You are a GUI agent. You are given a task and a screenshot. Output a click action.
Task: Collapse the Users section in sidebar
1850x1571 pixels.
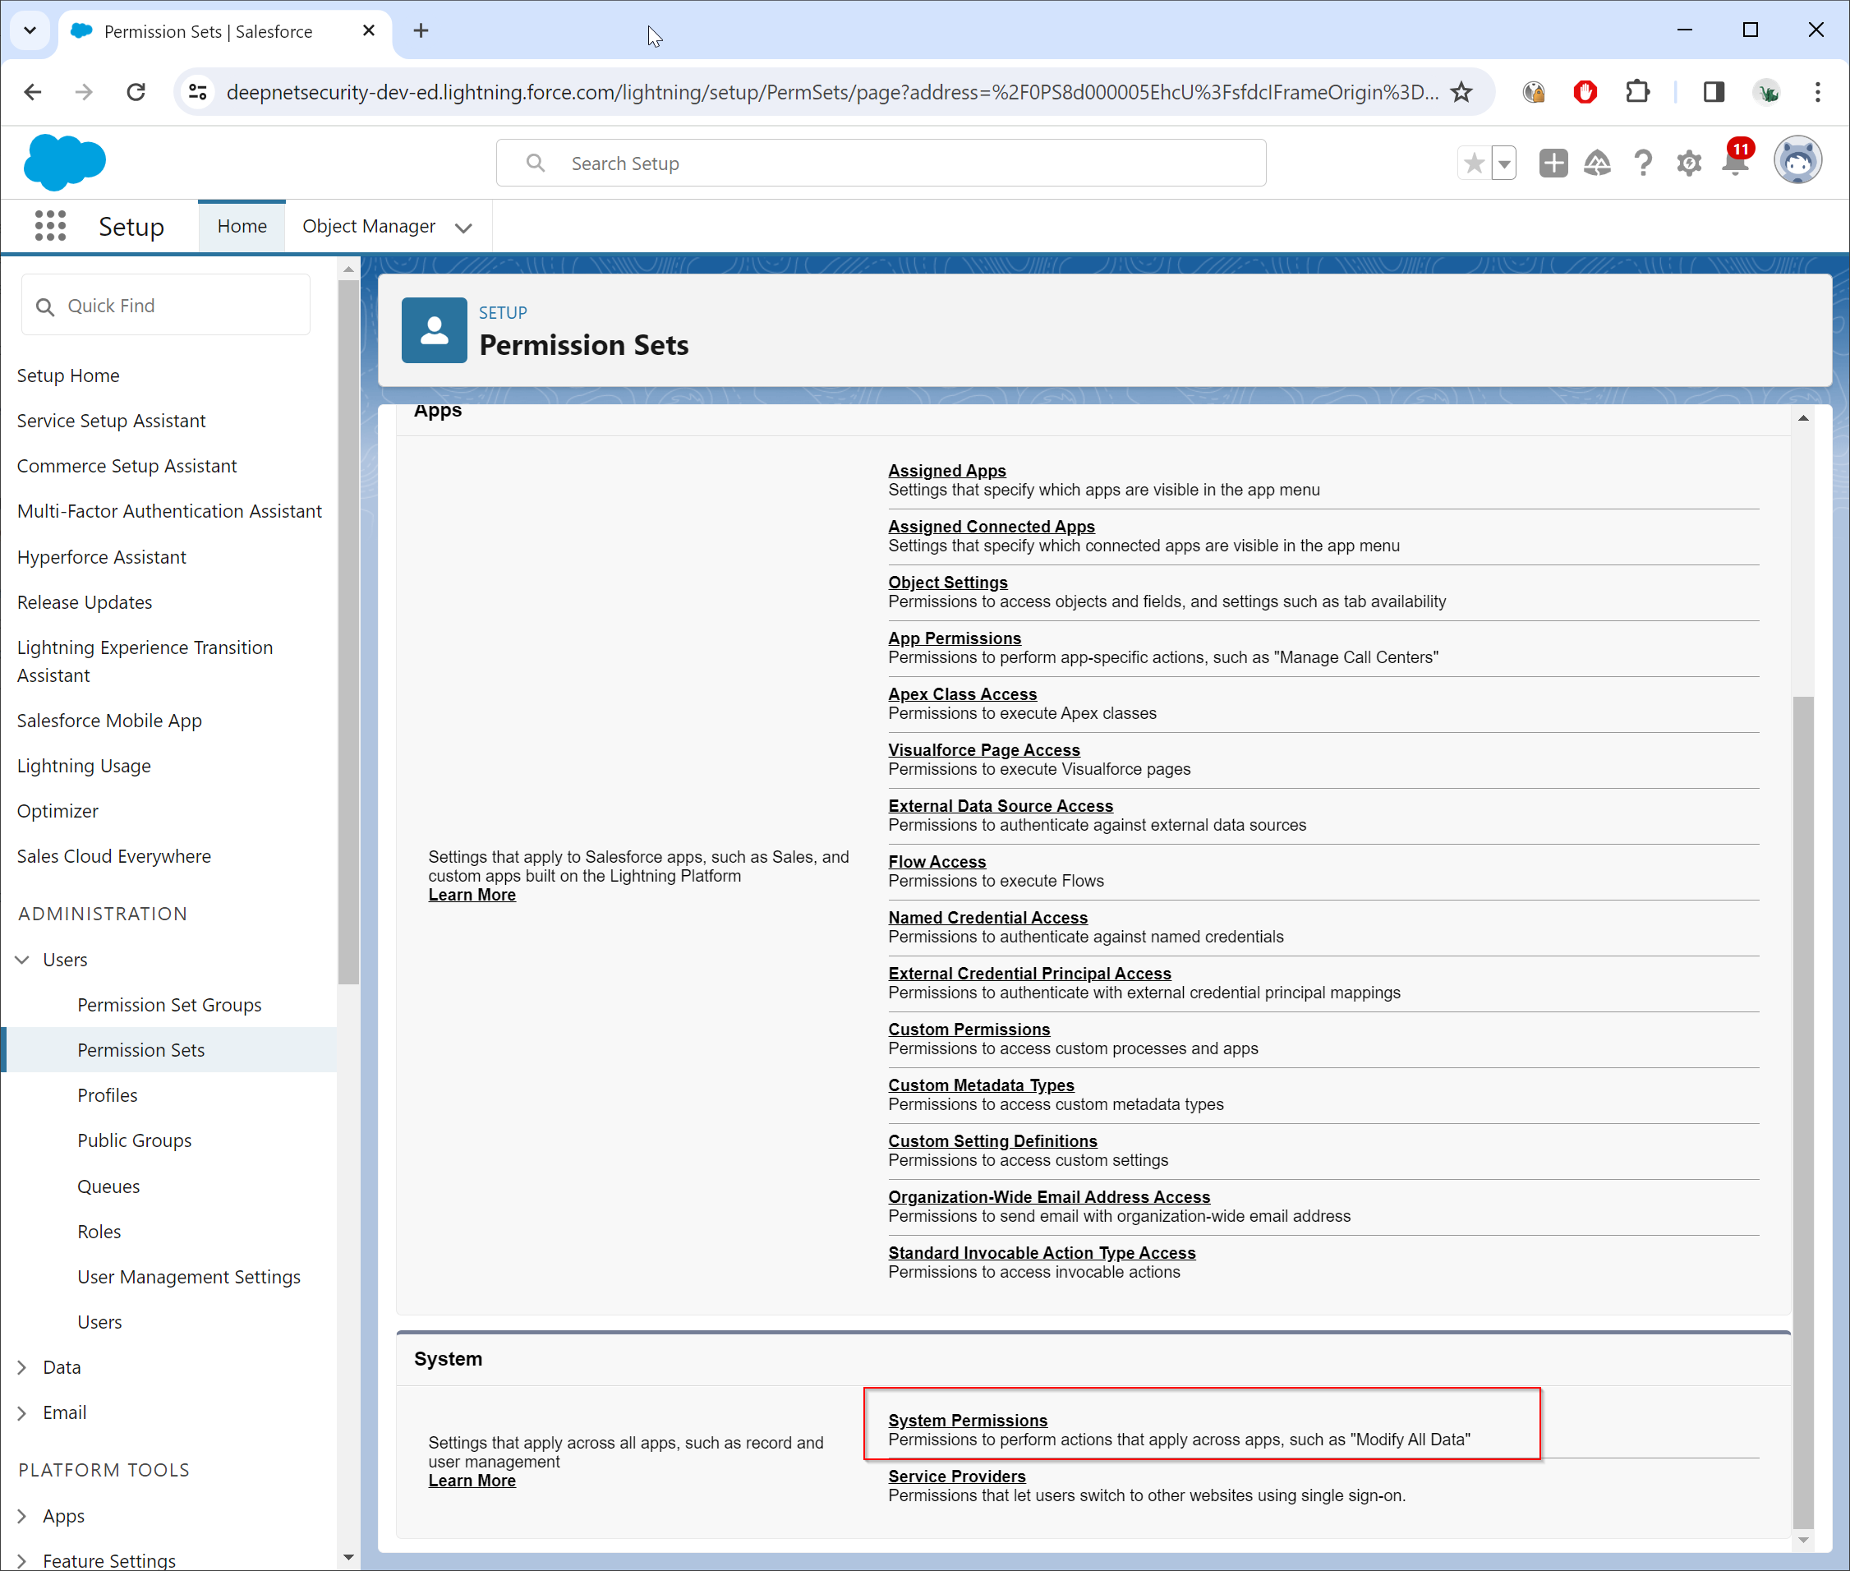coord(22,959)
